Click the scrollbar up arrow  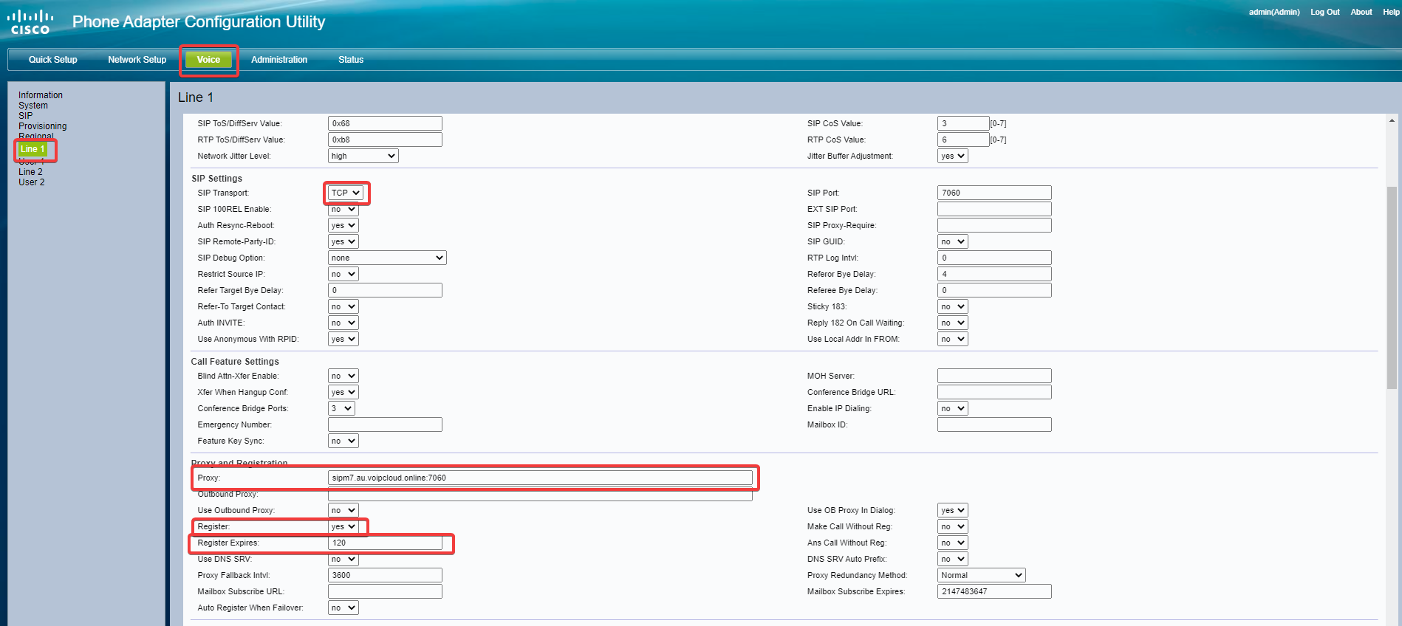(x=1392, y=120)
